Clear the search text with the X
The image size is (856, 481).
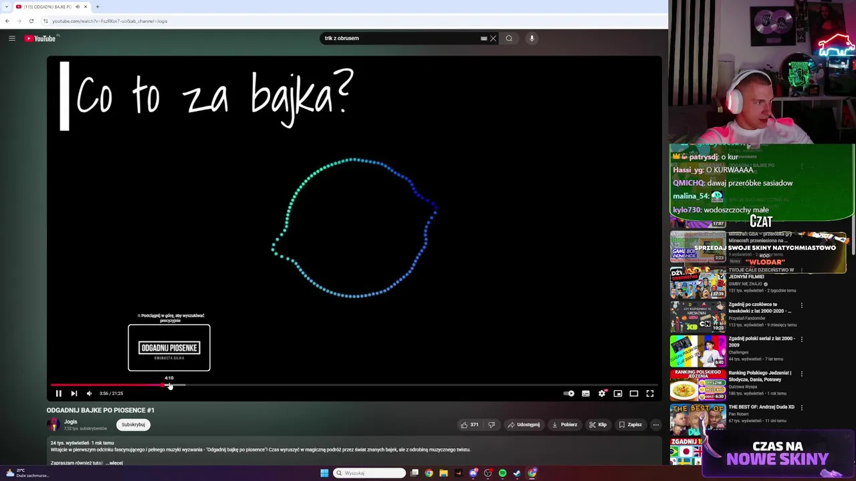point(493,38)
